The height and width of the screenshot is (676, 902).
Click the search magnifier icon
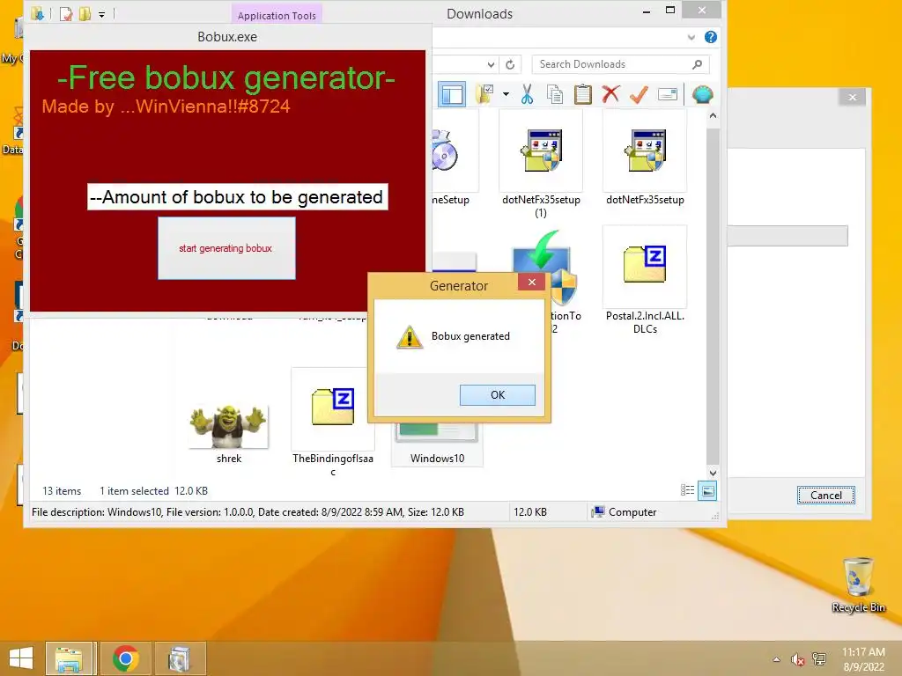[x=698, y=64]
